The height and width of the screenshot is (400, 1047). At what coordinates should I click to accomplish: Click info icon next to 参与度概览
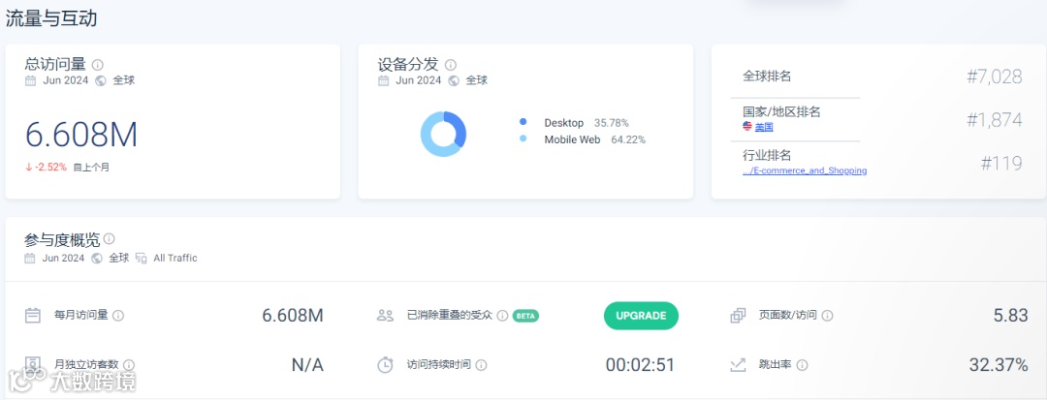point(109,238)
